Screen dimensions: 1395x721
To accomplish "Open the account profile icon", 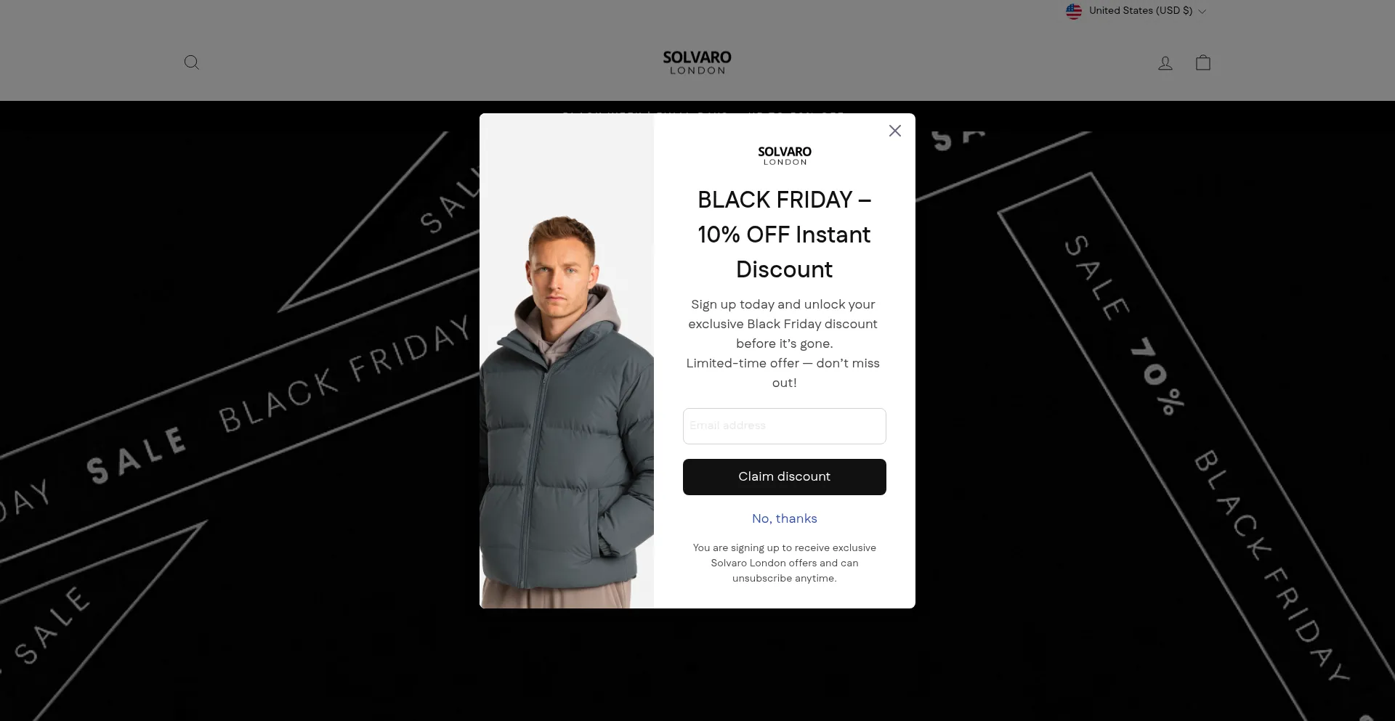I will (1165, 63).
